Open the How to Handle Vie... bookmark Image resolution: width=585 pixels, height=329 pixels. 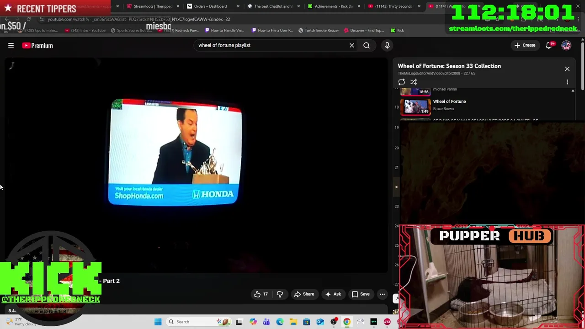(x=224, y=31)
